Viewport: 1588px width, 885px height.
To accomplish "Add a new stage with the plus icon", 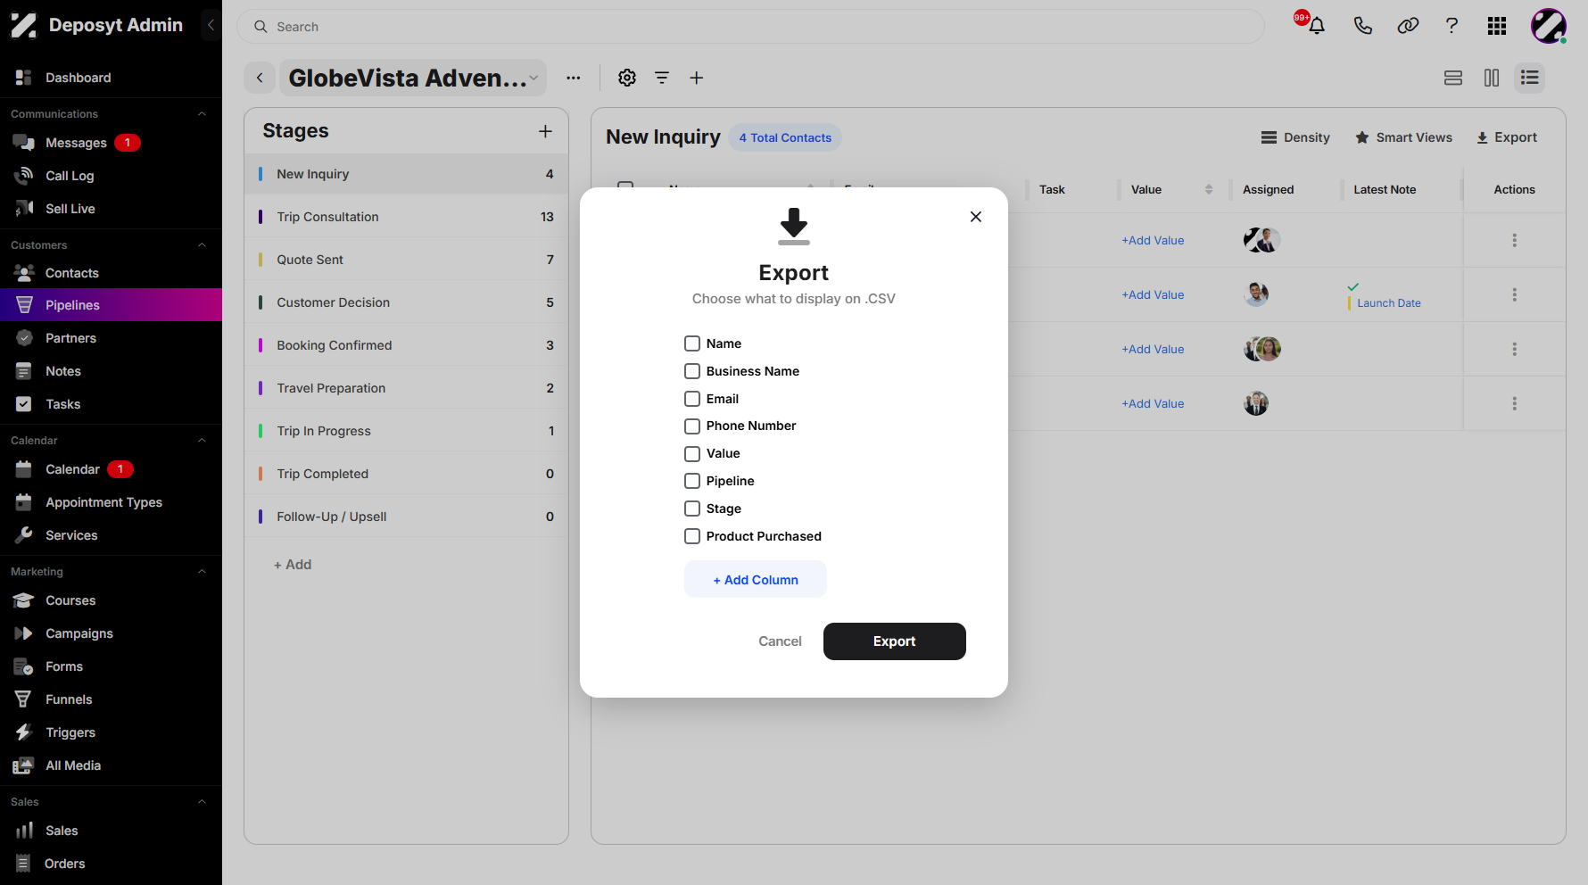I will click(x=545, y=131).
